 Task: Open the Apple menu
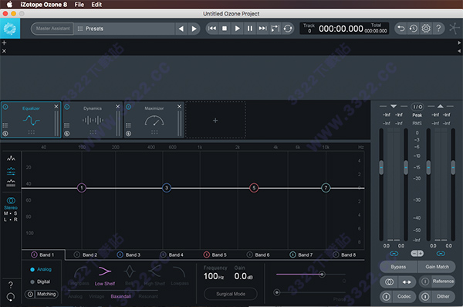point(9,5)
